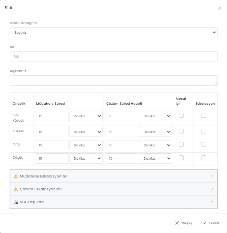227x233 pixels.
Task: Click the Açıklama text area
Action: click(x=113, y=80)
